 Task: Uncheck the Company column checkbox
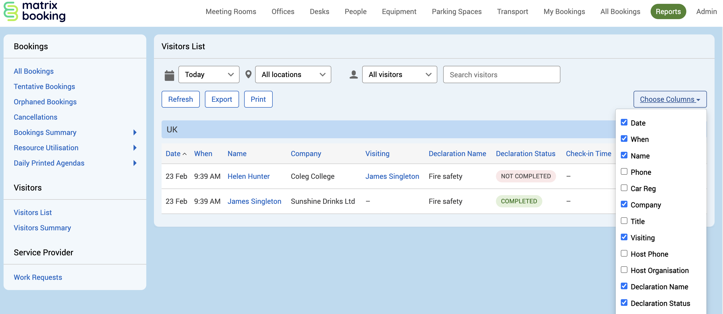[x=624, y=204]
